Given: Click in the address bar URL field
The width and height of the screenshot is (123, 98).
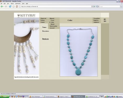Looking at the screenshot, I should 55,6.
